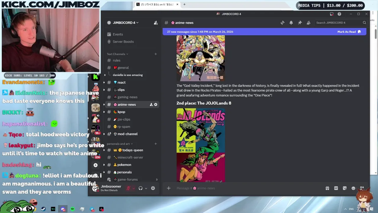The height and width of the screenshot is (213, 378).
Task: Click create invite icon on anime-news channel
Action: tap(151, 104)
